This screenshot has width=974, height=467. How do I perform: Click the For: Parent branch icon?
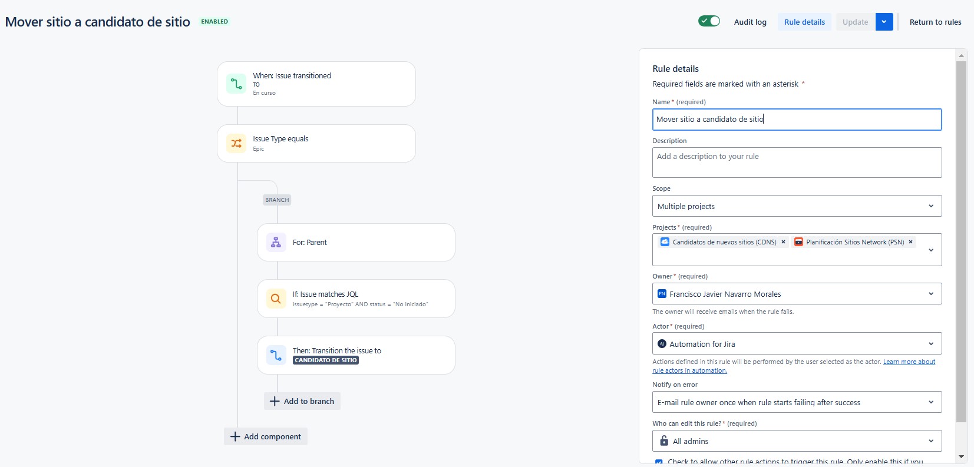tap(276, 242)
